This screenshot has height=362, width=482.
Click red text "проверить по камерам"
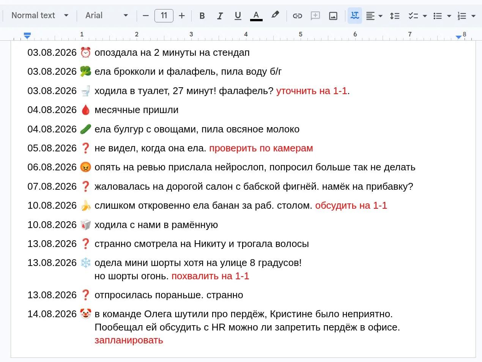261,148
